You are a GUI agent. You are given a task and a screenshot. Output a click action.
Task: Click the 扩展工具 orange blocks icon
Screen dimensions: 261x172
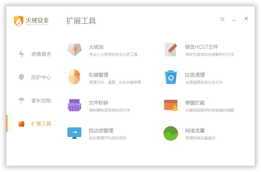coord(21,124)
